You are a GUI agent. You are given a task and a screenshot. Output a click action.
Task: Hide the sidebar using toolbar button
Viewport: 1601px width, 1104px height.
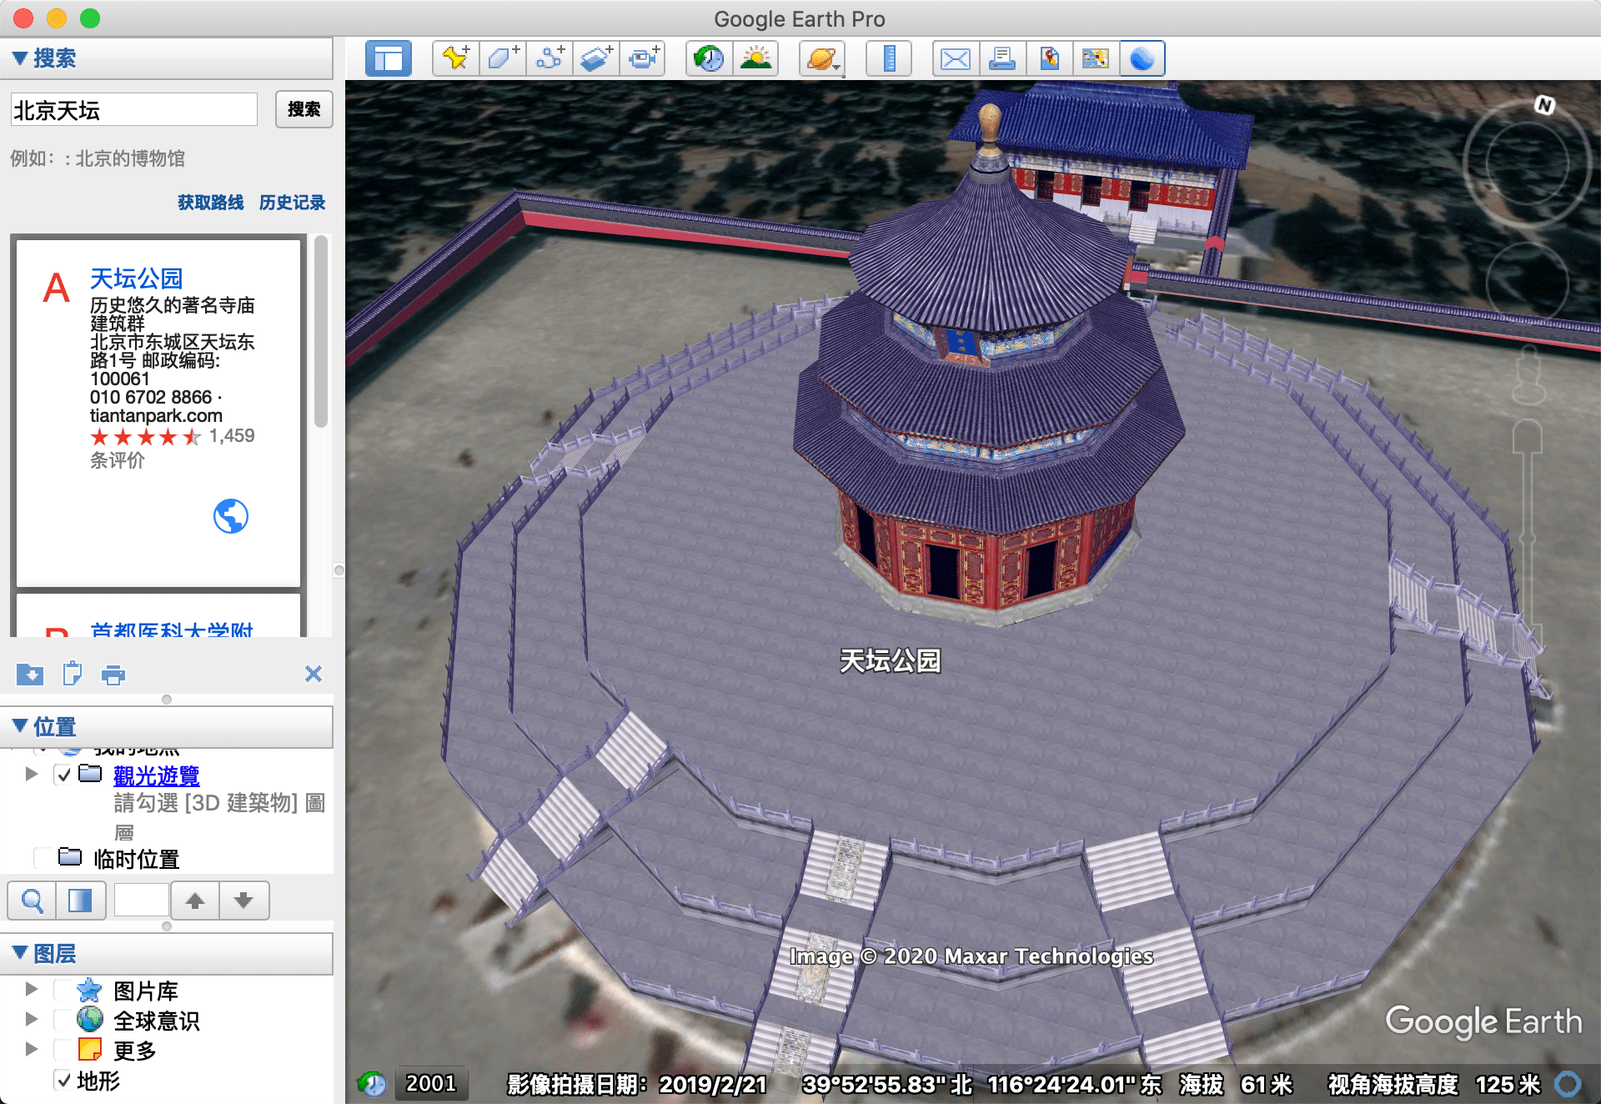click(x=389, y=58)
